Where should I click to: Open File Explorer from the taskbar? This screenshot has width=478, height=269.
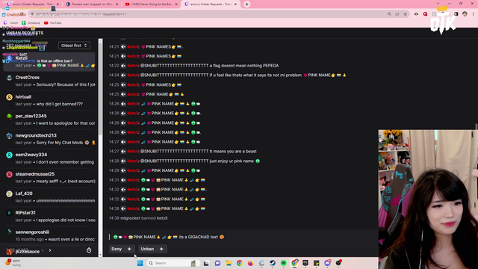point(229,263)
